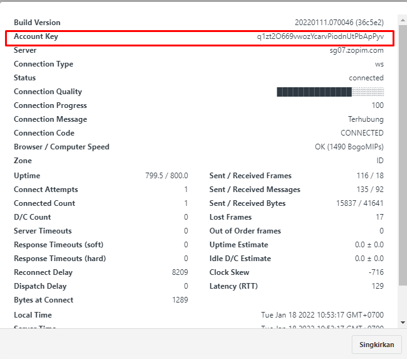Select the Account Key value text
Image resolution: width=407 pixels, height=359 pixels.
pos(320,36)
